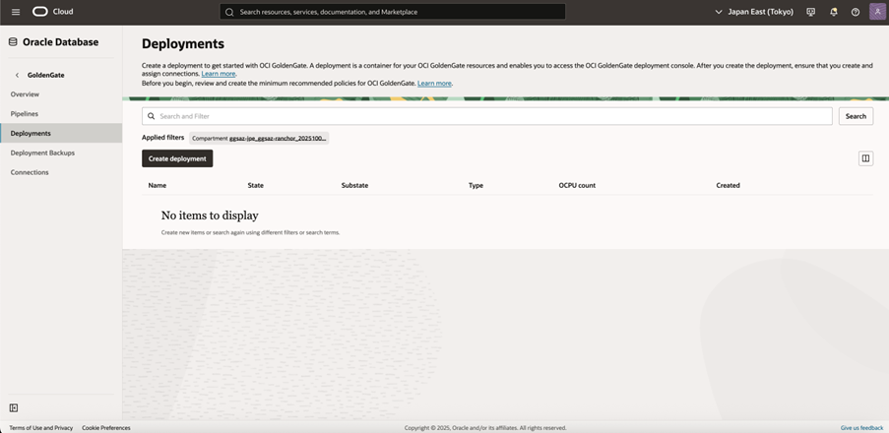Open the Cloud Shell developer tools icon
889x433 pixels.
811,12
